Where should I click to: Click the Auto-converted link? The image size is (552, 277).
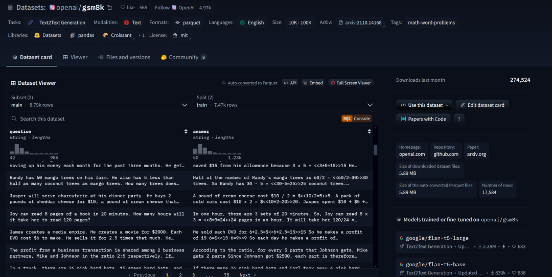242,83
